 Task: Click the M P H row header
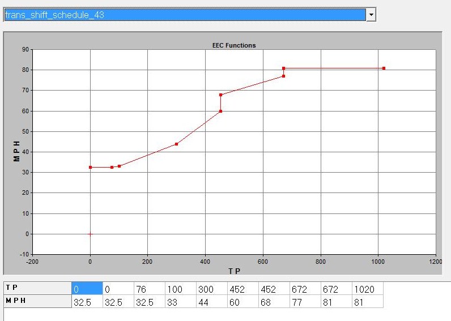37,301
